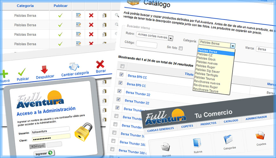Click the Código input field

(x=147, y=44)
